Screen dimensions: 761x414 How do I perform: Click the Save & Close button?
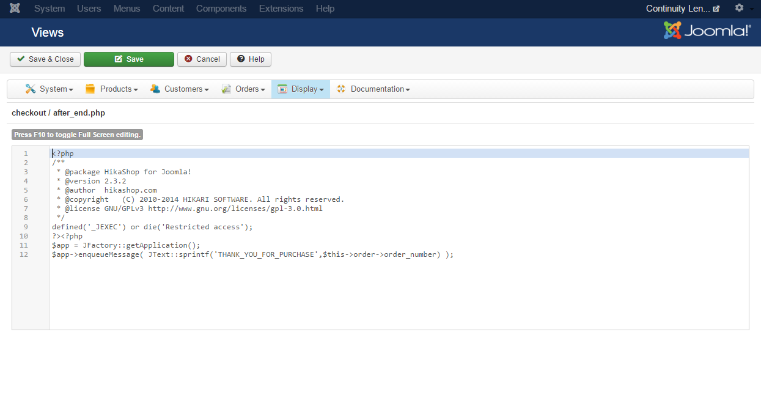(x=45, y=59)
